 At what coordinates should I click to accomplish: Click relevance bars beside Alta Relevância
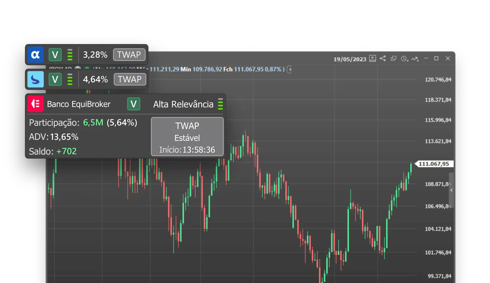point(220,104)
